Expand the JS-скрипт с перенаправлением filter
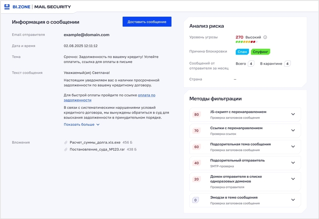Screen dimensions: 319x219 tap(293, 114)
